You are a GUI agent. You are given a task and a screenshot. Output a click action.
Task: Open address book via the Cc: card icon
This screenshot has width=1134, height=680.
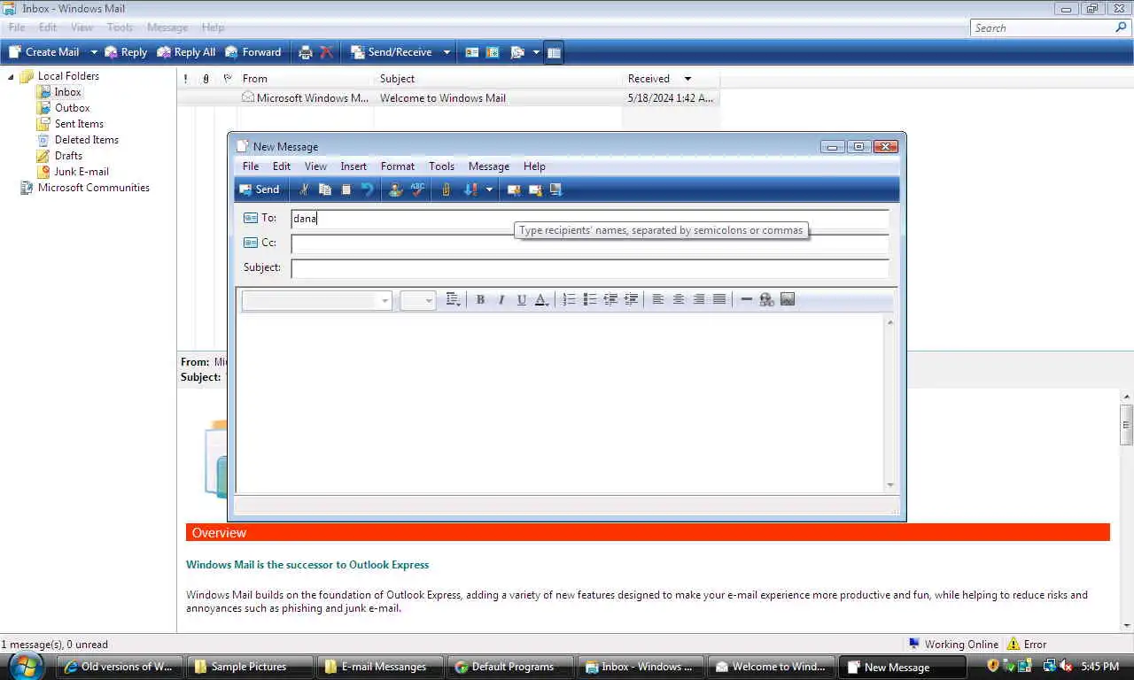(x=251, y=243)
